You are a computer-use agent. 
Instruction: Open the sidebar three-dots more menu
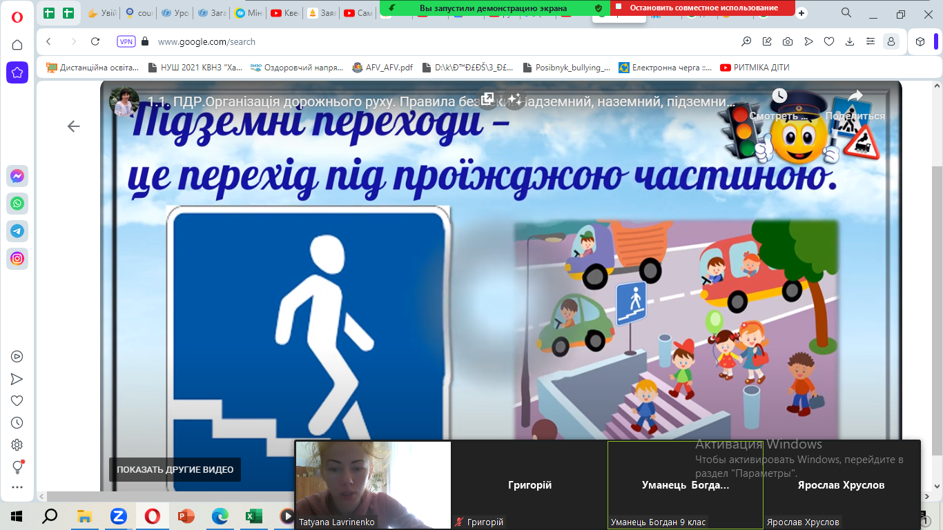click(x=17, y=487)
